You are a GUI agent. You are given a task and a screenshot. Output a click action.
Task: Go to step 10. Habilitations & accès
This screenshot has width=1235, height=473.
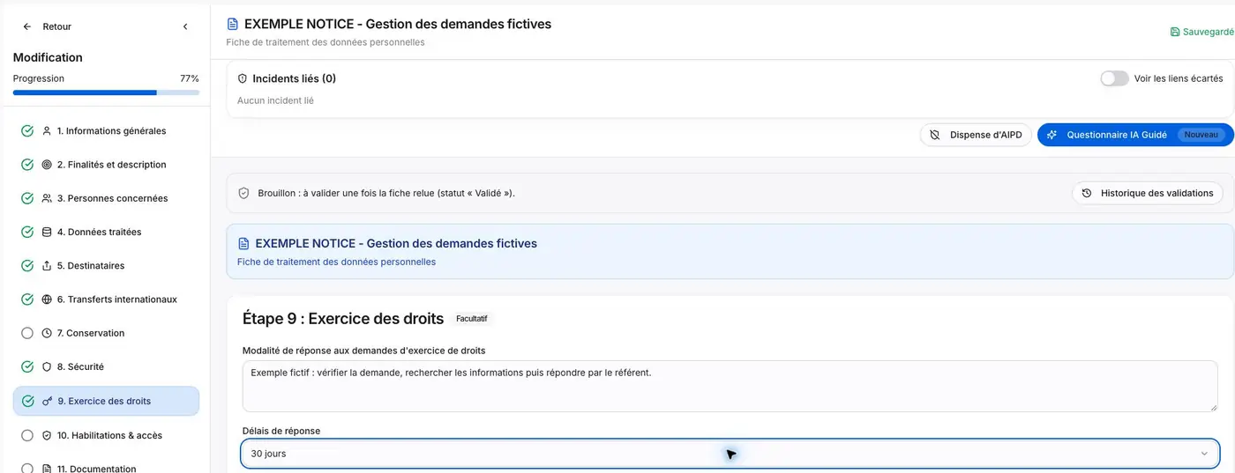click(106, 435)
